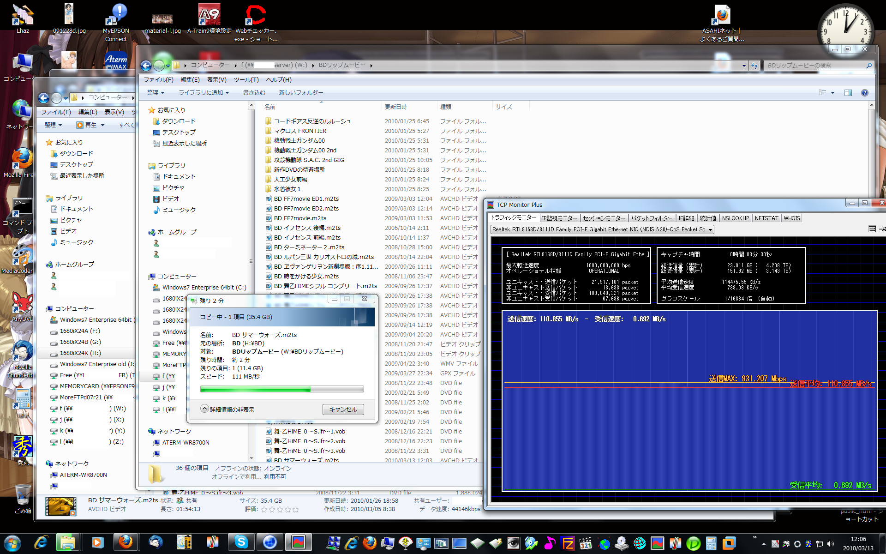
Task: Click the refresh icon beside address bar
Action: point(754,66)
